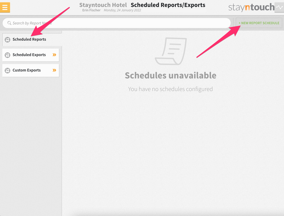Screen dimensions: 284x216
Task: Click the 'You have no schedules configured' message
Action: click(170, 89)
